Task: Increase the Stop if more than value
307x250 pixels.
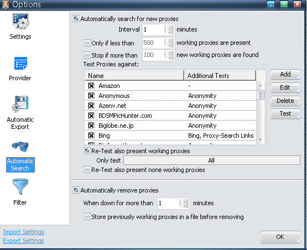Action: [x=170, y=53]
